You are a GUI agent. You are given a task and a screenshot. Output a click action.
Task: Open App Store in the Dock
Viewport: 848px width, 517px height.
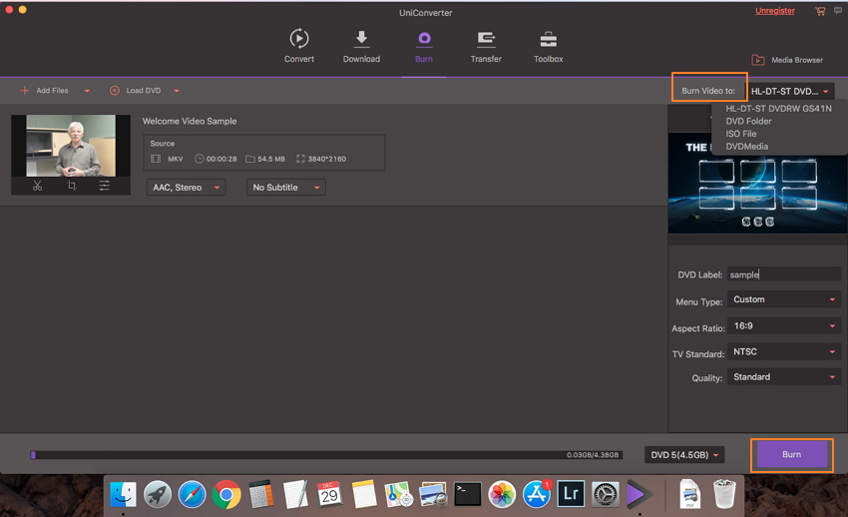coord(537,494)
